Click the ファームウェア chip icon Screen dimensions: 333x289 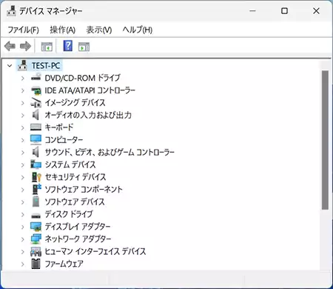pyautogui.click(x=36, y=264)
